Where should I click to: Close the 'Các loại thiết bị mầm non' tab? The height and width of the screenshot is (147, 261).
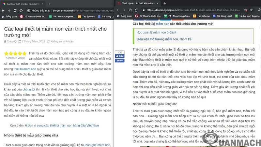coord(43,4)
